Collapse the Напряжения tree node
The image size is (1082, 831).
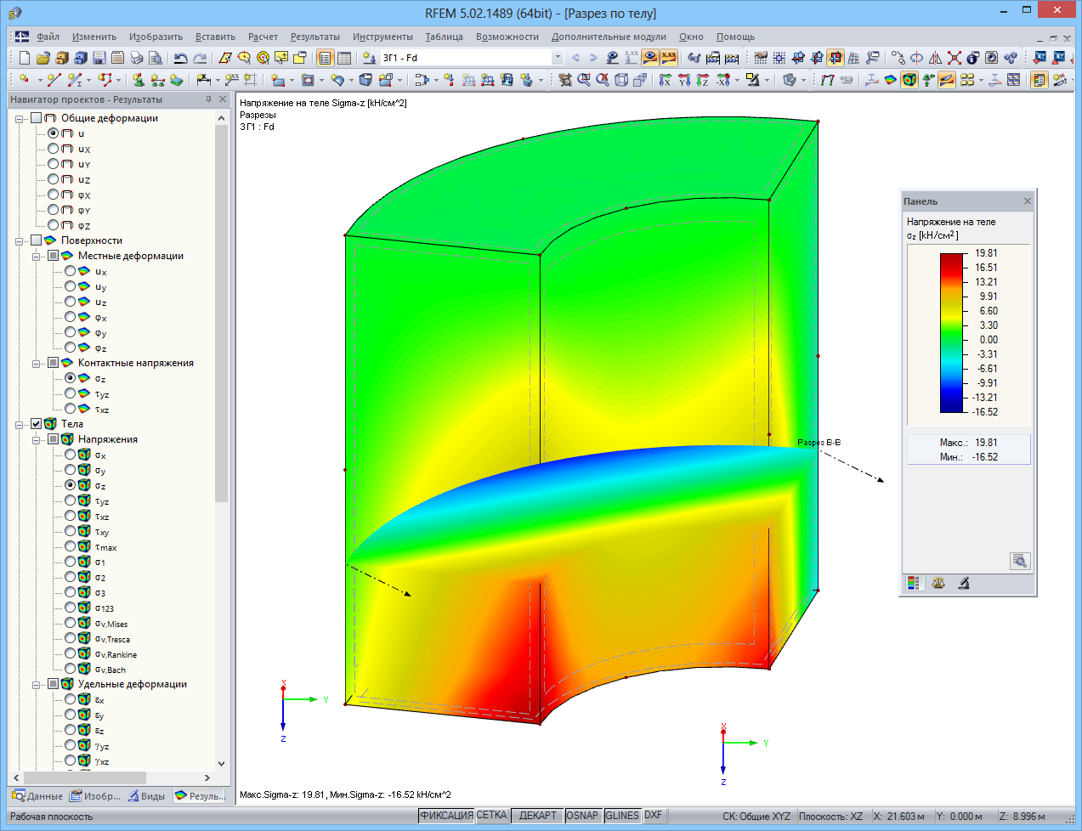[37, 440]
